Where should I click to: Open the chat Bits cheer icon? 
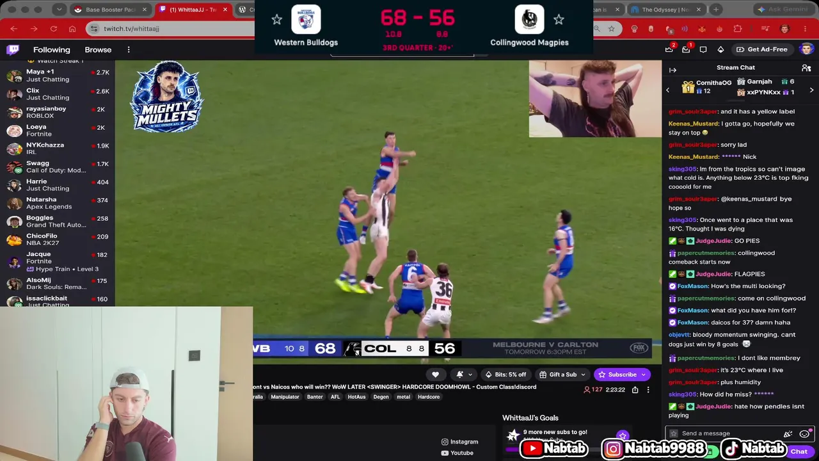pos(788,434)
